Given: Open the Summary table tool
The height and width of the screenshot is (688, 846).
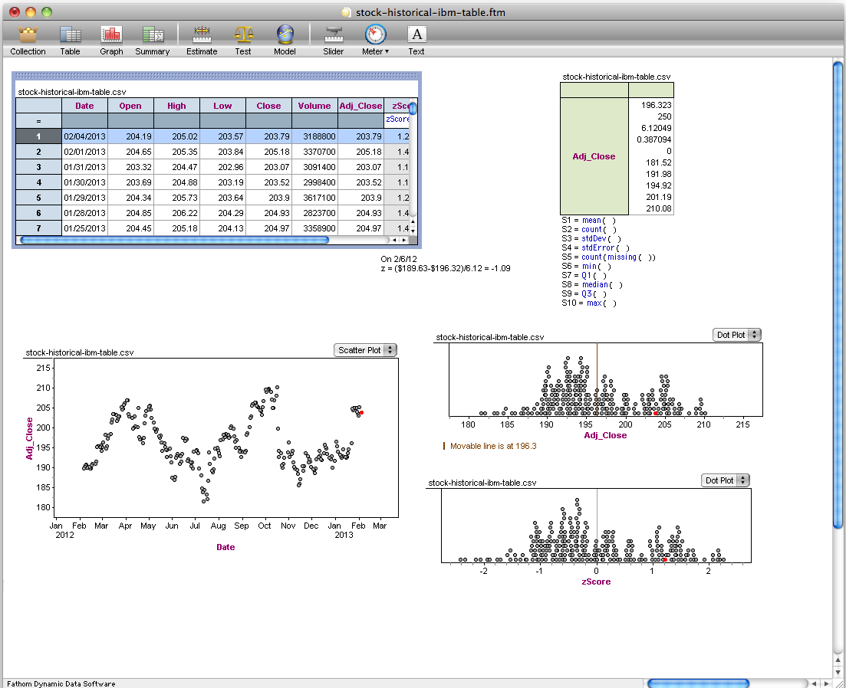Looking at the screenshot, I should tap(152, 35).
